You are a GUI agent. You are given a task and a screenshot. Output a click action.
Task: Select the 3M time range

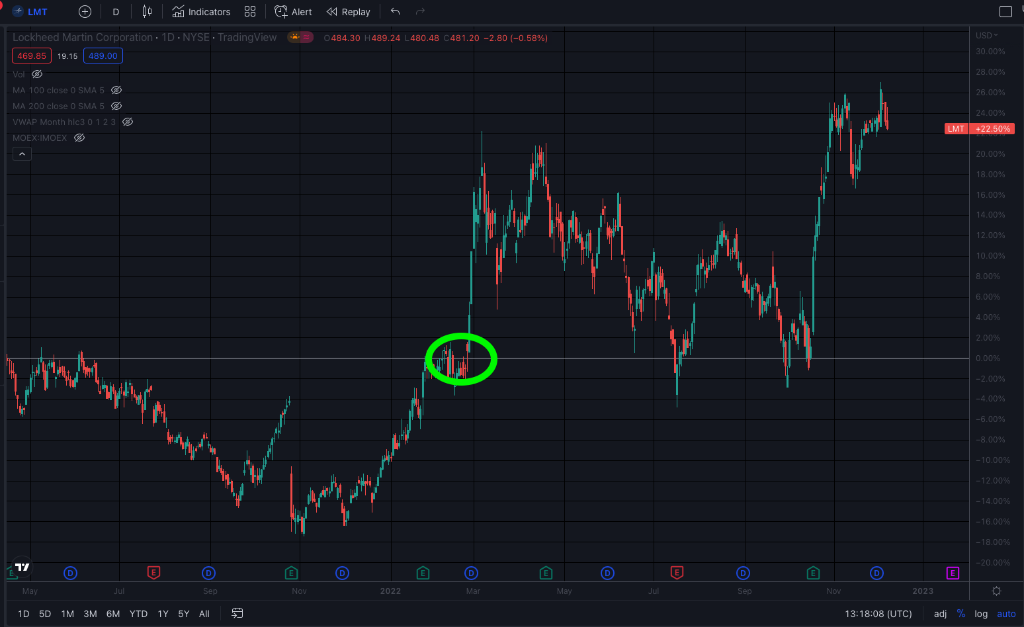91,614
